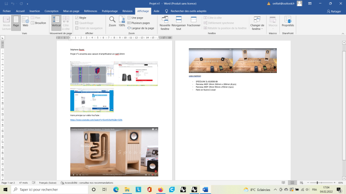
Task: Set zoom to 100% in ribbon
Action: [122, 20]
